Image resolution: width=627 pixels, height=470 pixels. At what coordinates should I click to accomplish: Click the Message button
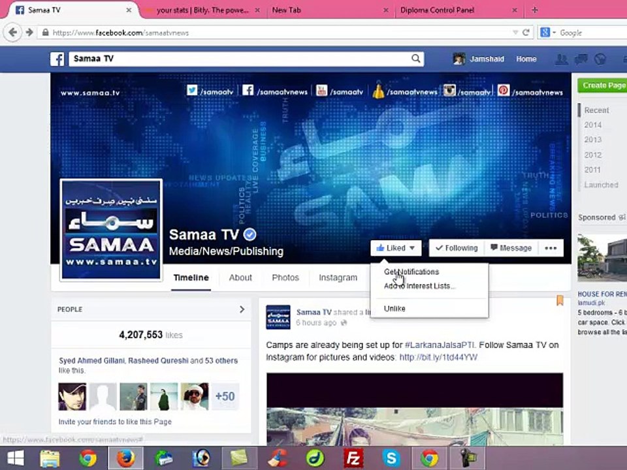pos(511,248)
